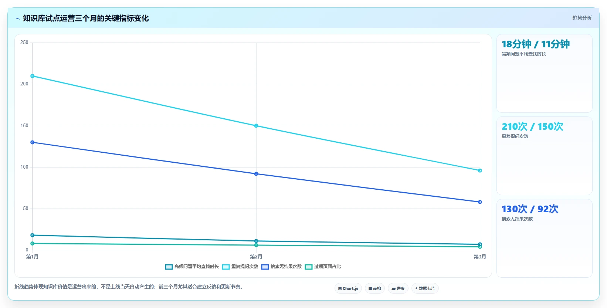This screenshot has width=607, height=308.
Task: Click the 进度 tag button
Action: point(398,288)
